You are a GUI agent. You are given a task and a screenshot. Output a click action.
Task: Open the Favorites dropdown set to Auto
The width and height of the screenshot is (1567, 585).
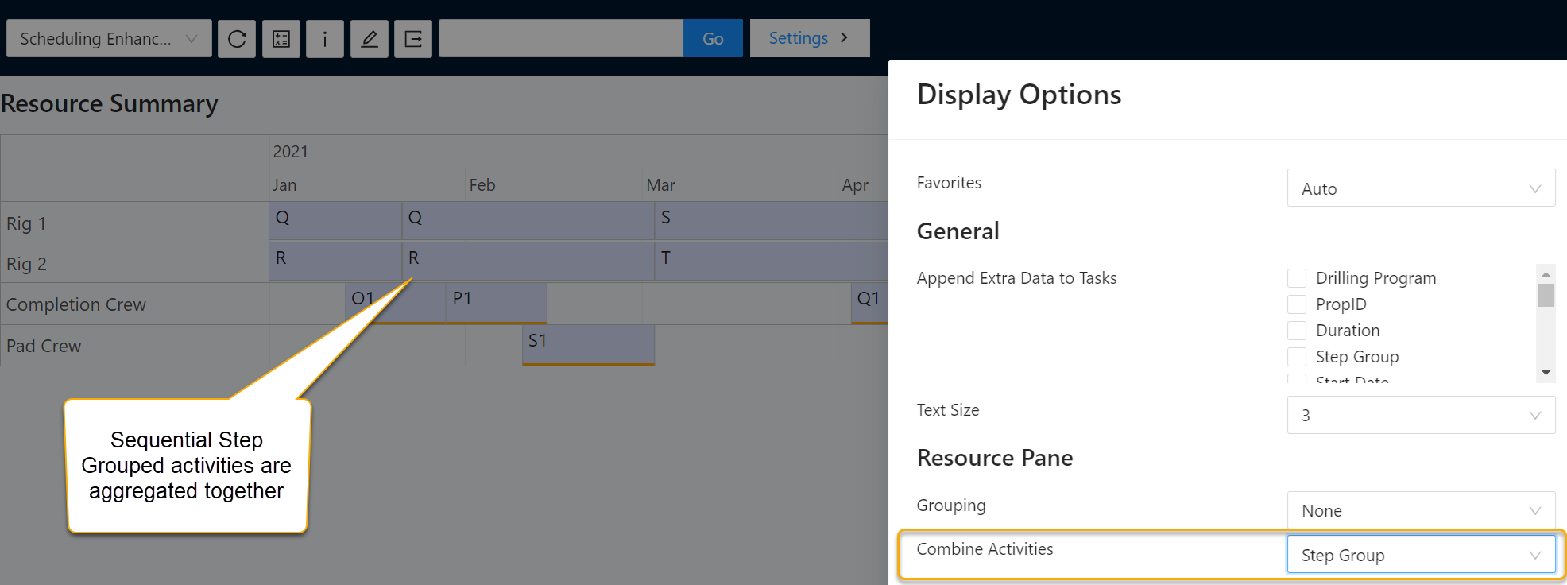tap(1420, 188)
